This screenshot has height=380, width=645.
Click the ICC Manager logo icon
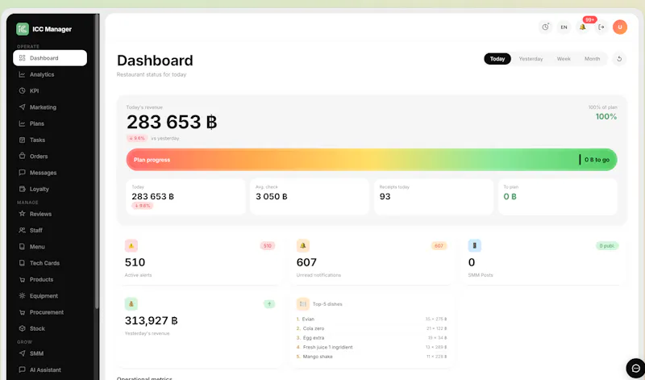click(23, 29)
